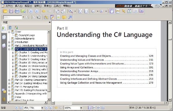This screenshot has height=111, width=173.
Task: Jump to first page in status bar
Action: [16, 108]
